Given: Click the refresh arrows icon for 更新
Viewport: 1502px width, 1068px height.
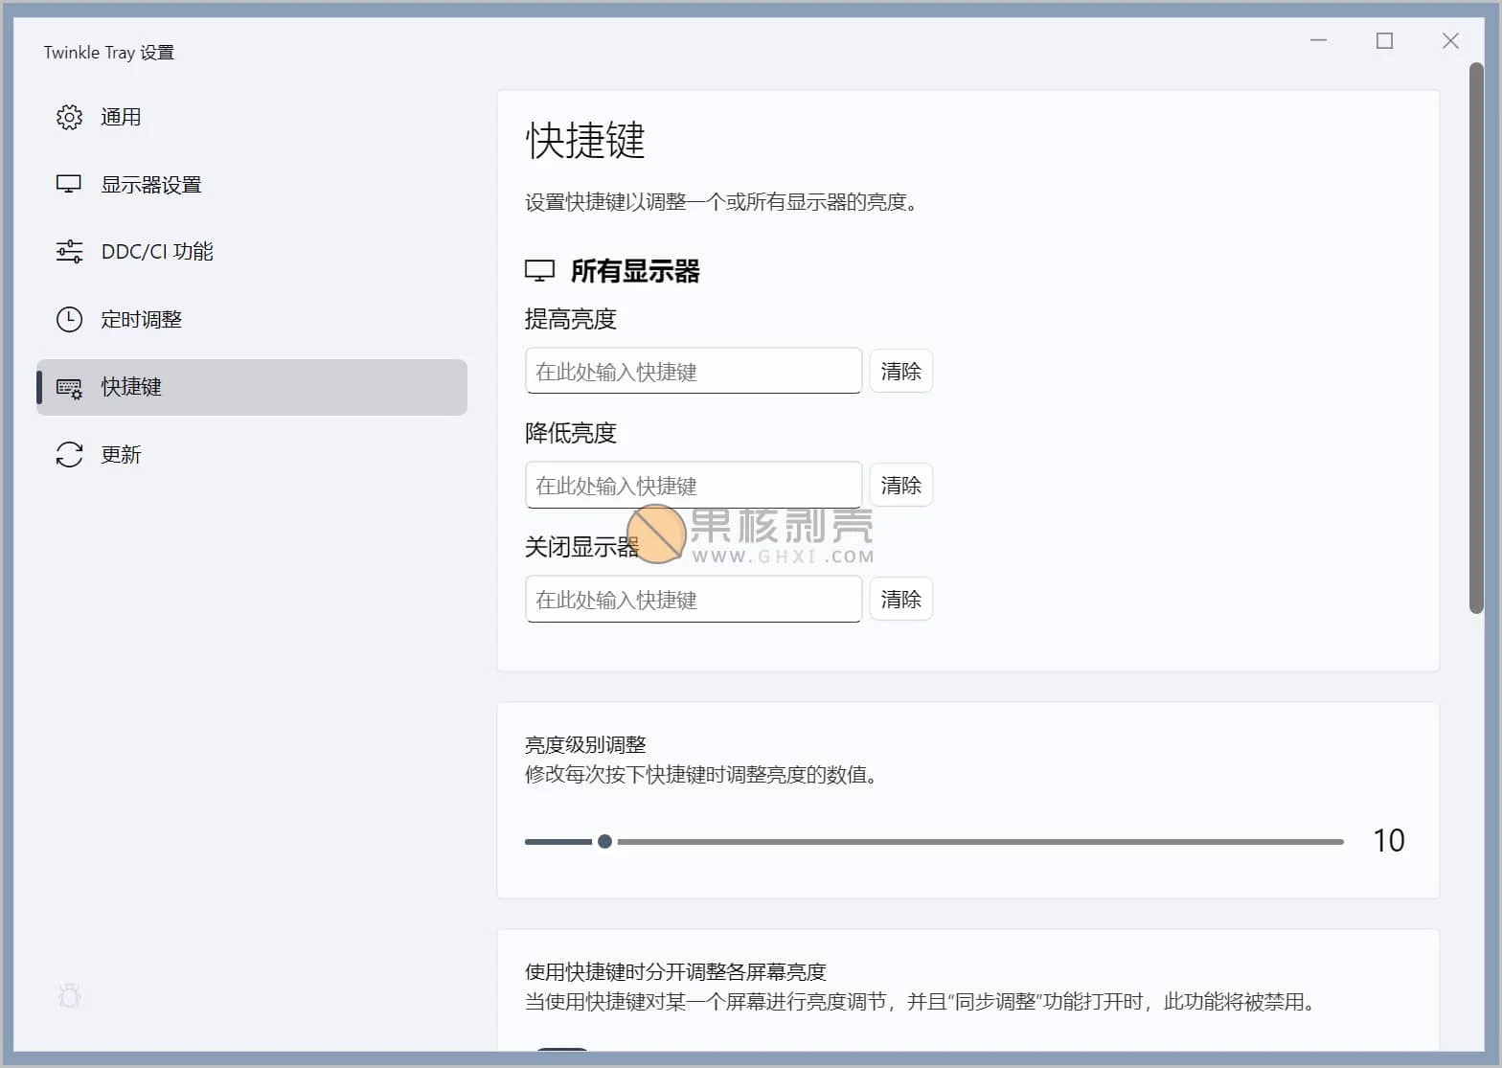Looking at the screenshot, I should [69, 454].
